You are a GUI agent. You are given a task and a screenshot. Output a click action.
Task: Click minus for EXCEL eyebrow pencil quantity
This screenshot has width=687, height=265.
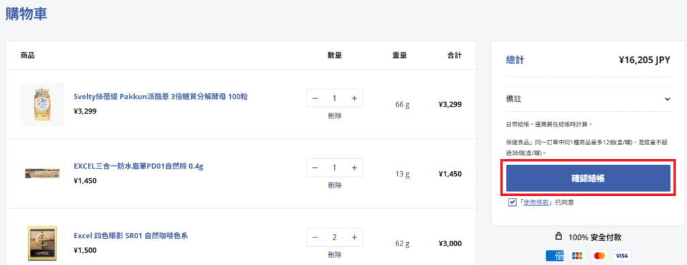point(315,168)
